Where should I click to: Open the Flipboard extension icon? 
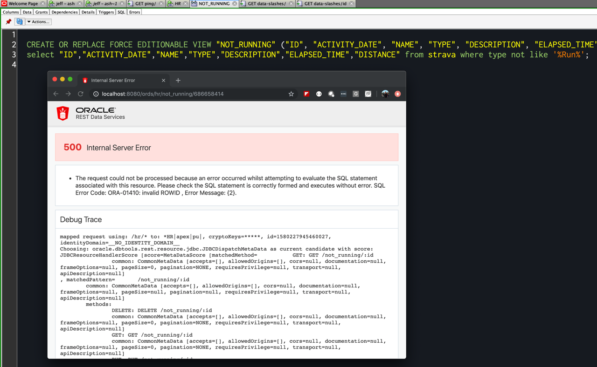click(x=306, y=94)
